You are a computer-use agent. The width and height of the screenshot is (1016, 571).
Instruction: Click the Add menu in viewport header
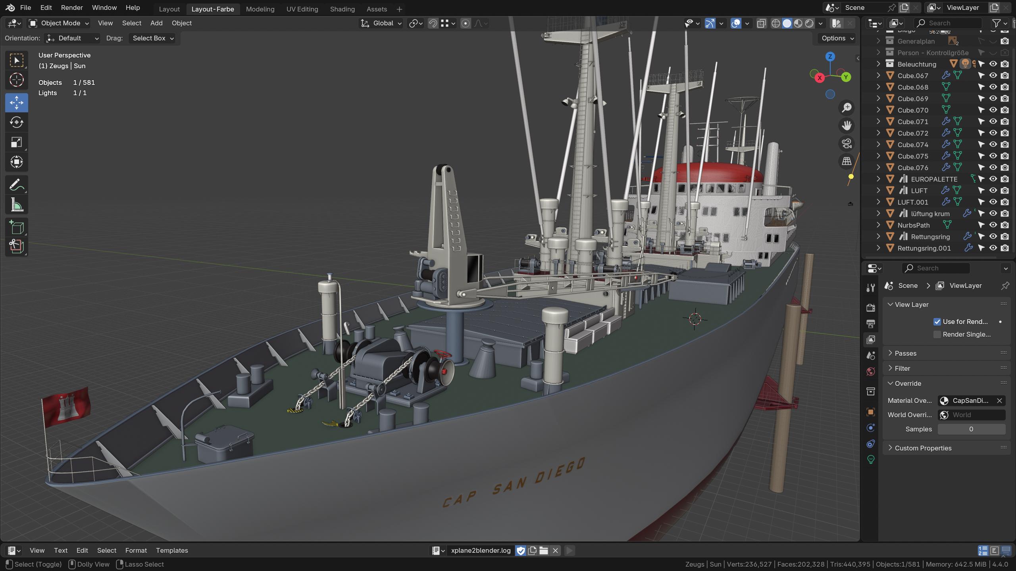pos(156,23)
